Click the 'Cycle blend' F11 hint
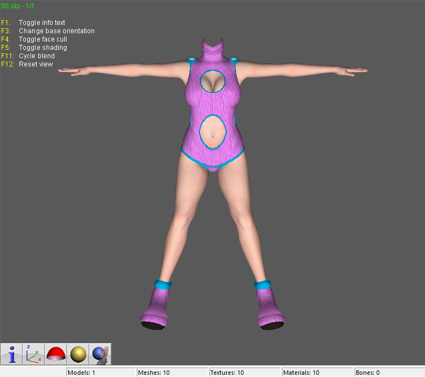Viewport: 425px width, 377px height. pyautogui.click(x=37, y=56)
